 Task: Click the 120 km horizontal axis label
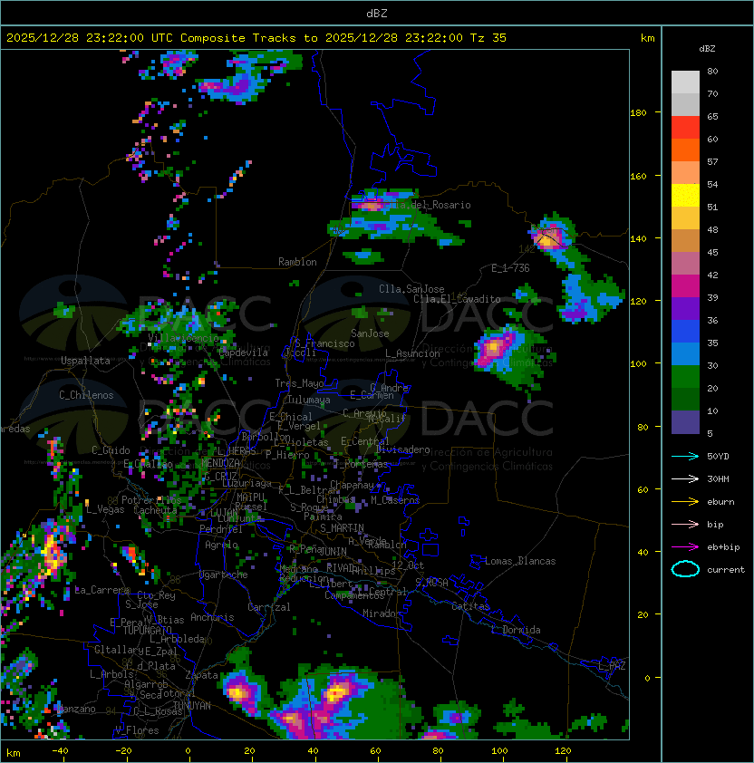562,751
